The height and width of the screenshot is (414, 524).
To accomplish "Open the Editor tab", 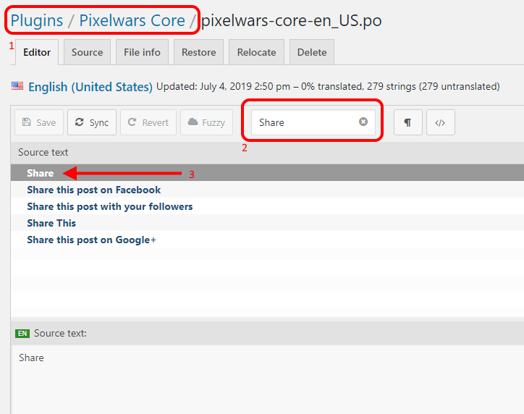I will [x=37, y=52].
